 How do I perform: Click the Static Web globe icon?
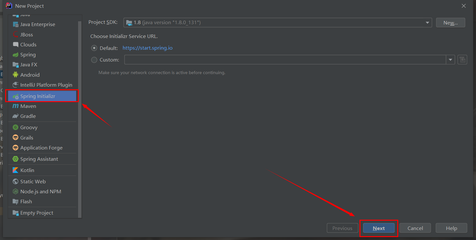[x=15, y=181]
